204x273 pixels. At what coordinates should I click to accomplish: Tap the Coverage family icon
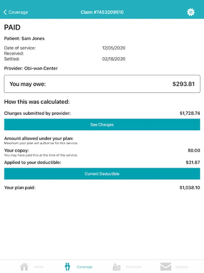click(67, 267)
